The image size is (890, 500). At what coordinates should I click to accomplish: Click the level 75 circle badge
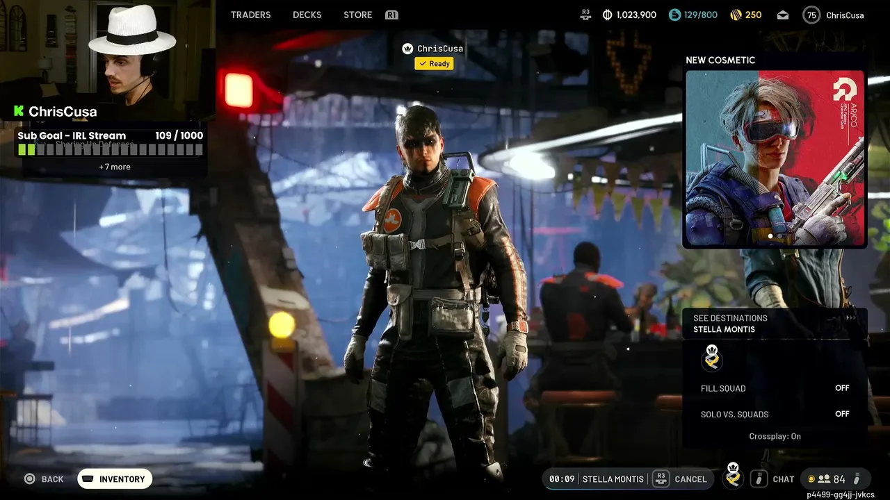click(811, 15)
